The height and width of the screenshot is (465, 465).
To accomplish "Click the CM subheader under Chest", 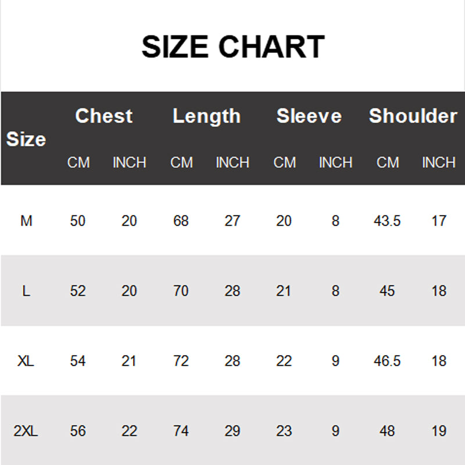I will click(78, 163).
